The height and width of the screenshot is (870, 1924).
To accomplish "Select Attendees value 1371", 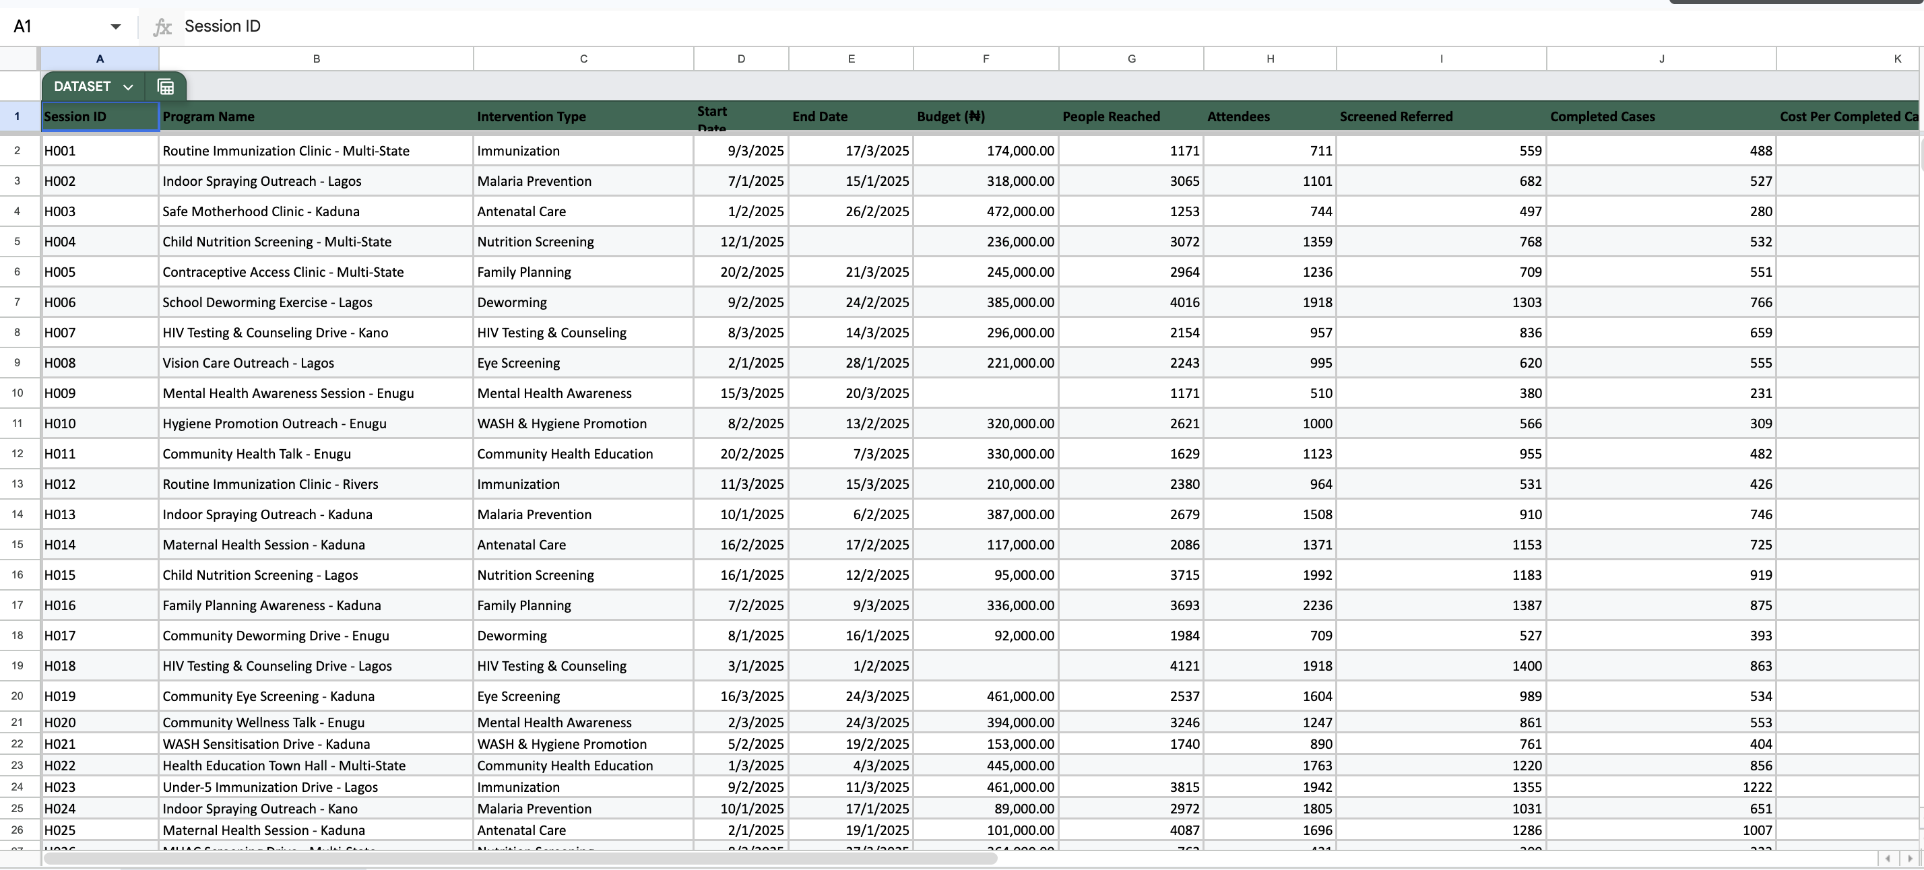I will pos(1270,545).
